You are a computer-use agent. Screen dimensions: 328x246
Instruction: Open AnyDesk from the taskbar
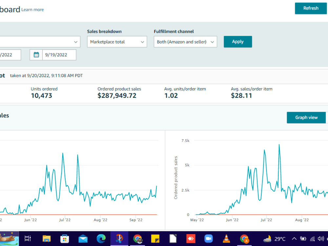click(x=191, y=238)
